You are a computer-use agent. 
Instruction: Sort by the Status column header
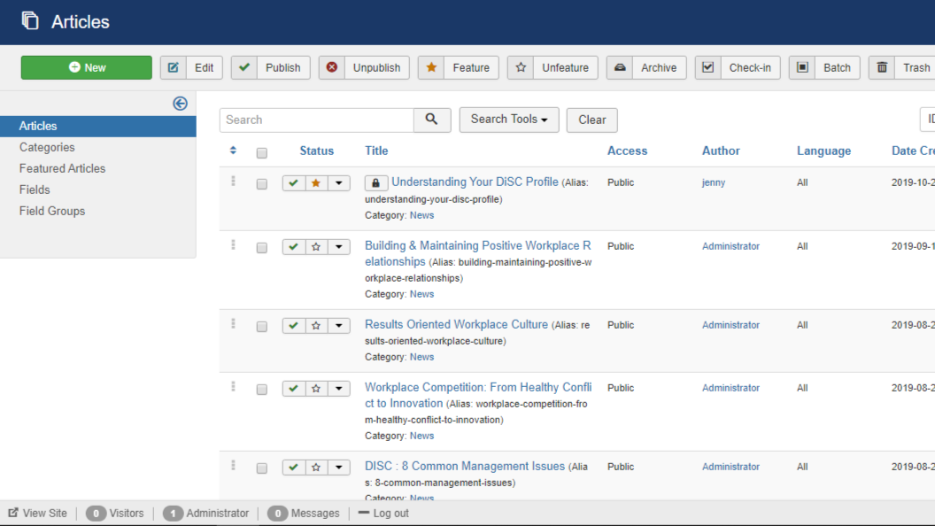click(317, 151)
